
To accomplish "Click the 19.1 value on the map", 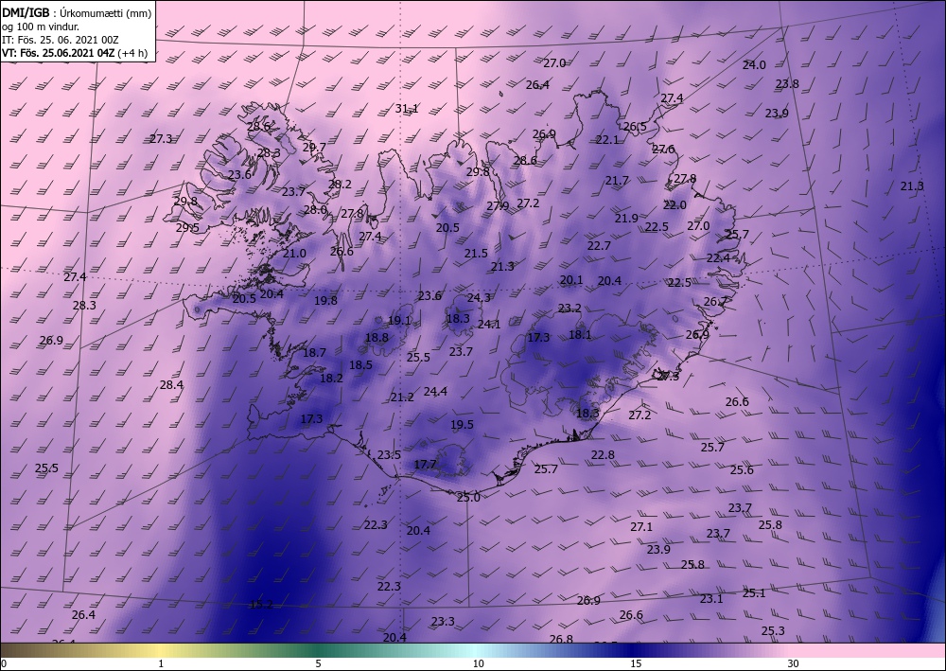I will [399, 321].
